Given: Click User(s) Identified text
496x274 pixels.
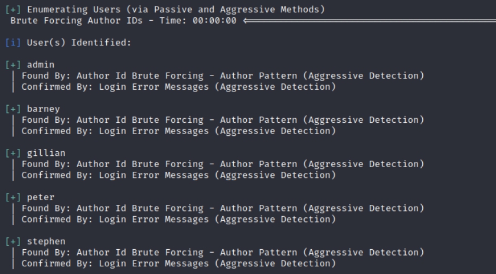Looking at the screenshot, I should click(x=79, y=43).
